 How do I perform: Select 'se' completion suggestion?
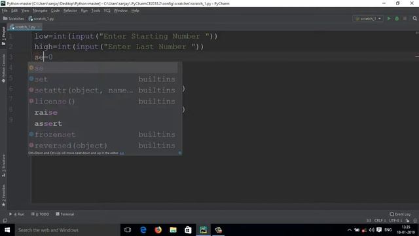click(103, 68)
